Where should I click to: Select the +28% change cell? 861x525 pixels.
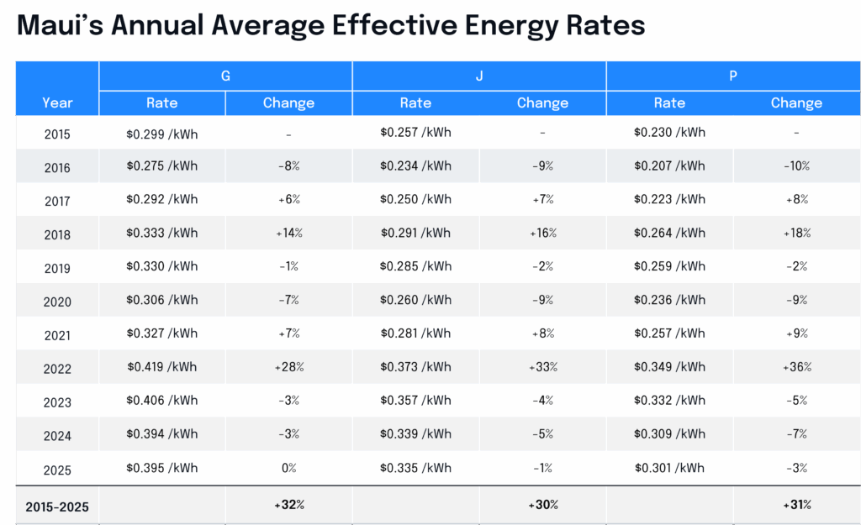coord(289,367)
